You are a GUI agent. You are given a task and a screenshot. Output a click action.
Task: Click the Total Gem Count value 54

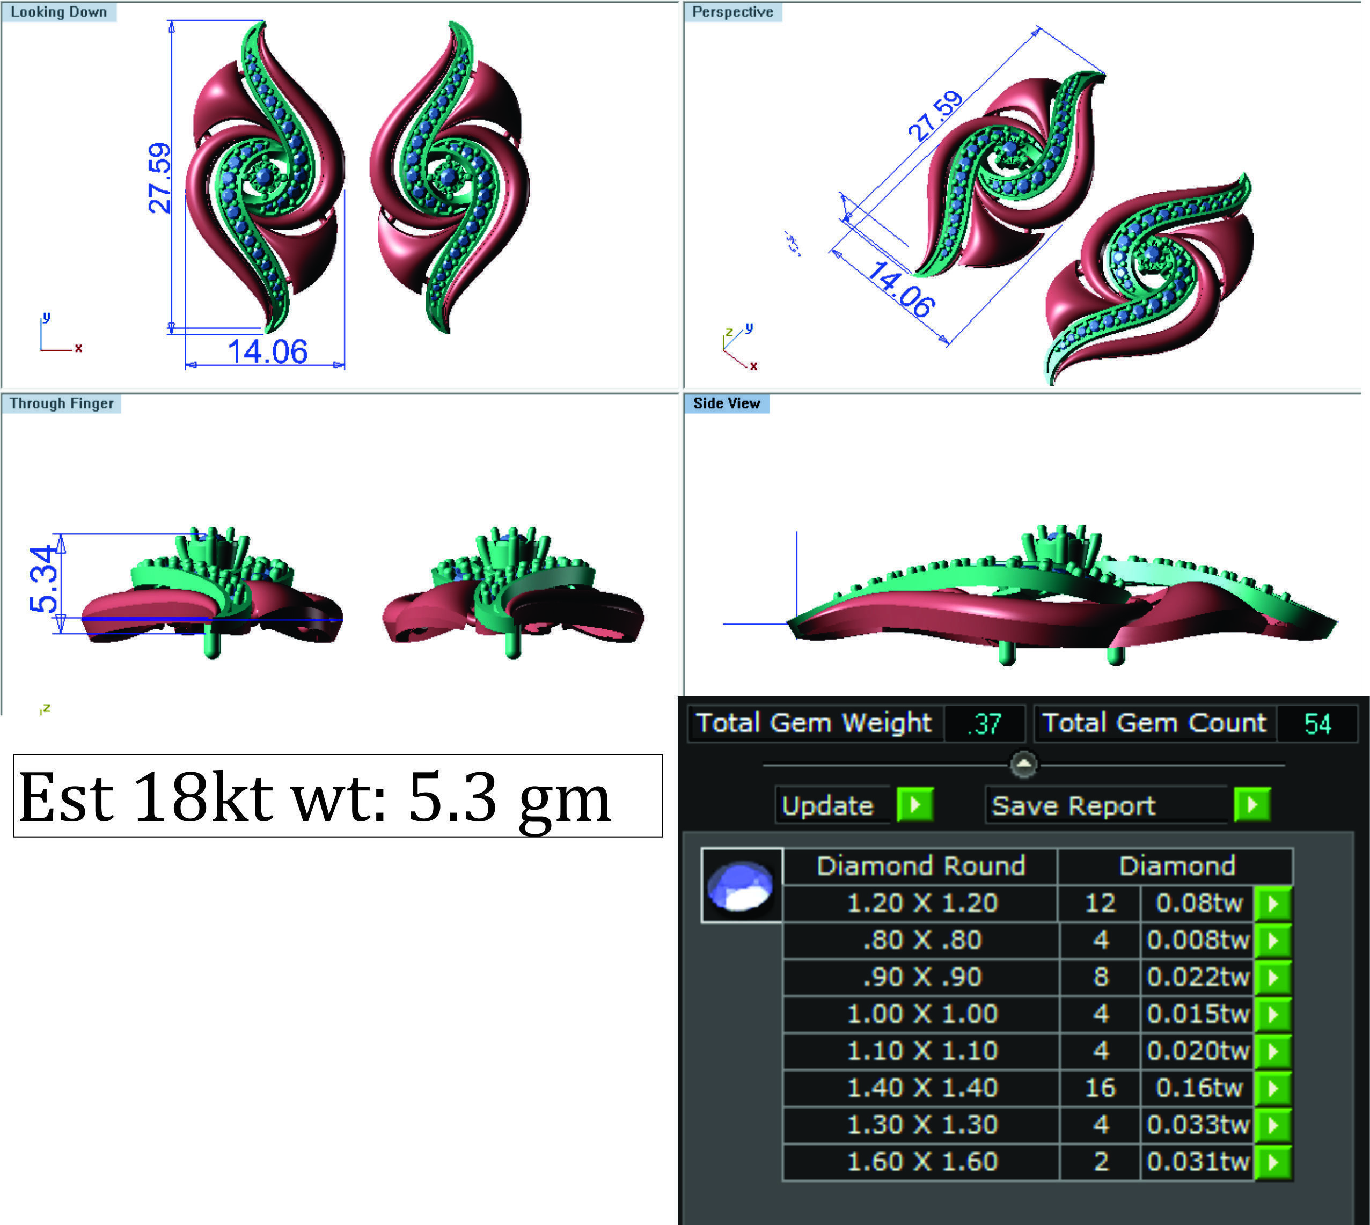[1317, 723]
